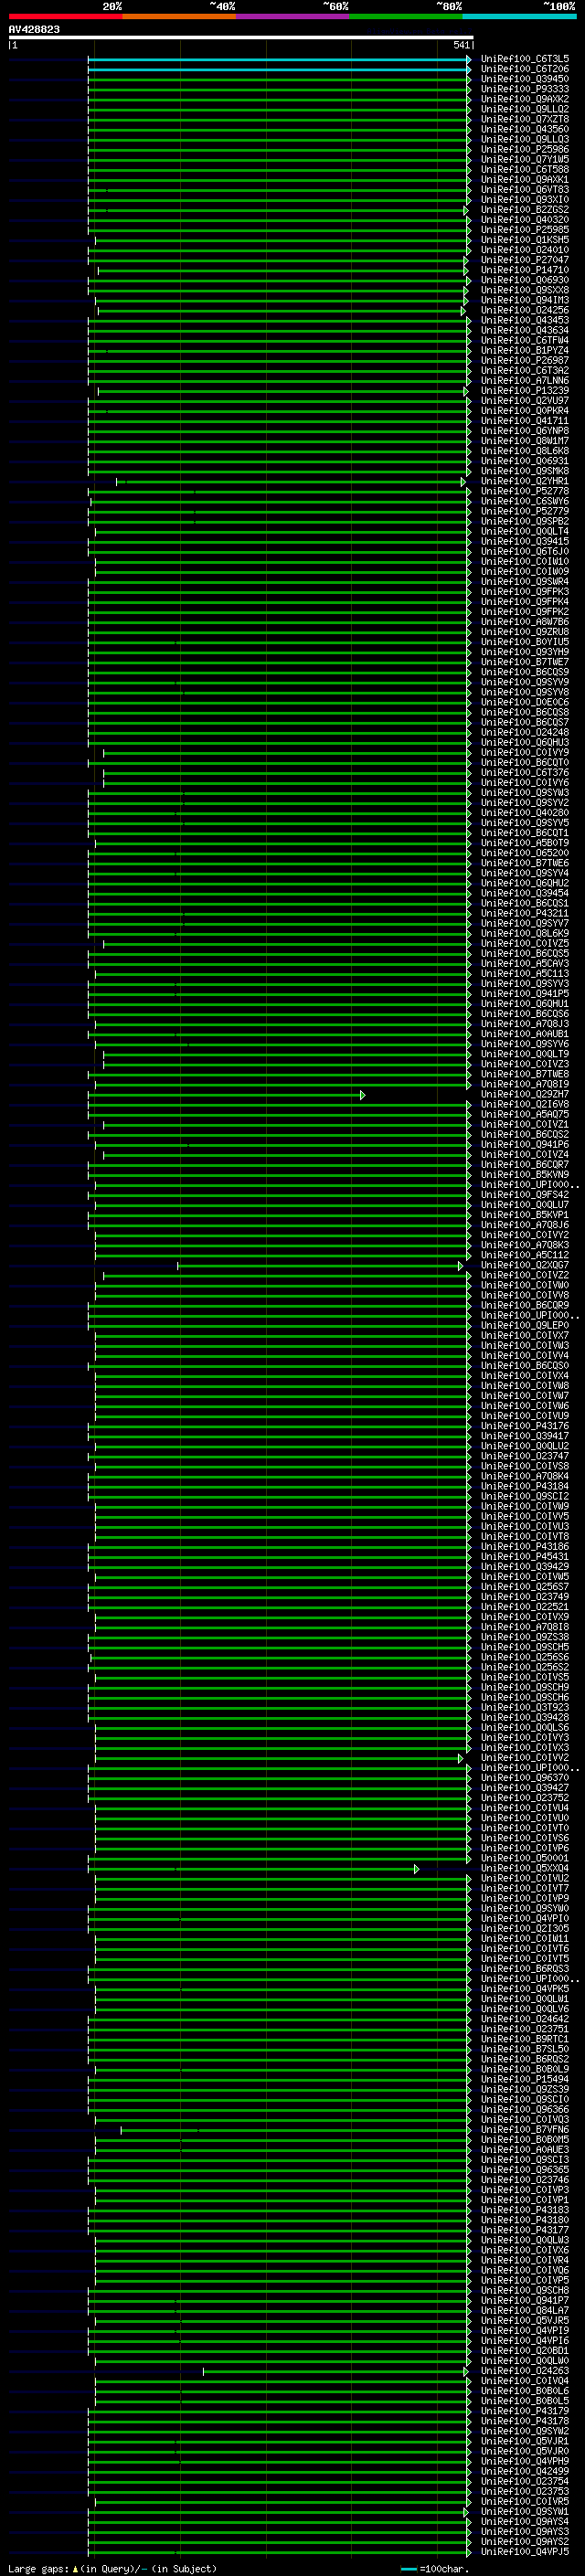This screenshot has height=2576, width=585.
Task: Select the label UniRef100_Q39417
Action: (525, 1437)
